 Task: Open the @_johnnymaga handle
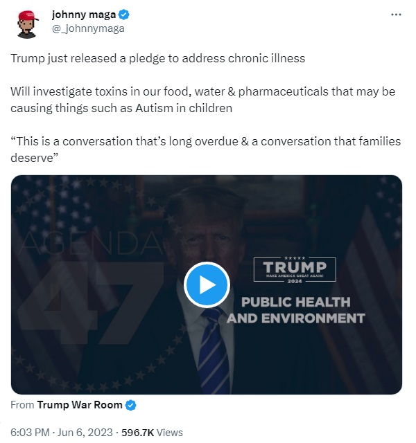coord(88,28)
